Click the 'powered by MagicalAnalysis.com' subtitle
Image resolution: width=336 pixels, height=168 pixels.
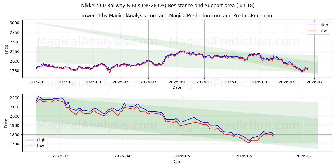tap(177, 16)
